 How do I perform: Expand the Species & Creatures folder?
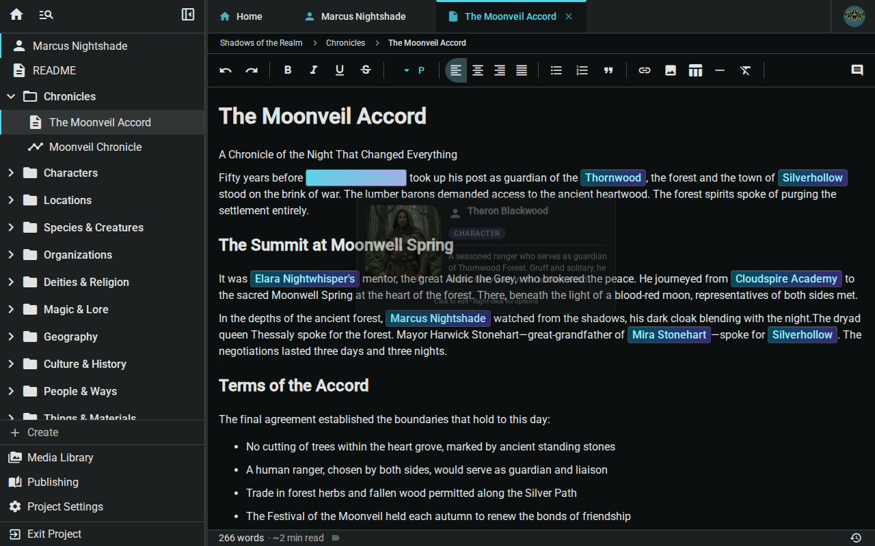pyautogui.click(x=11, y=227)
